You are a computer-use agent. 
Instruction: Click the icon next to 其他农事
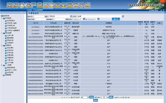pos(6,40)
